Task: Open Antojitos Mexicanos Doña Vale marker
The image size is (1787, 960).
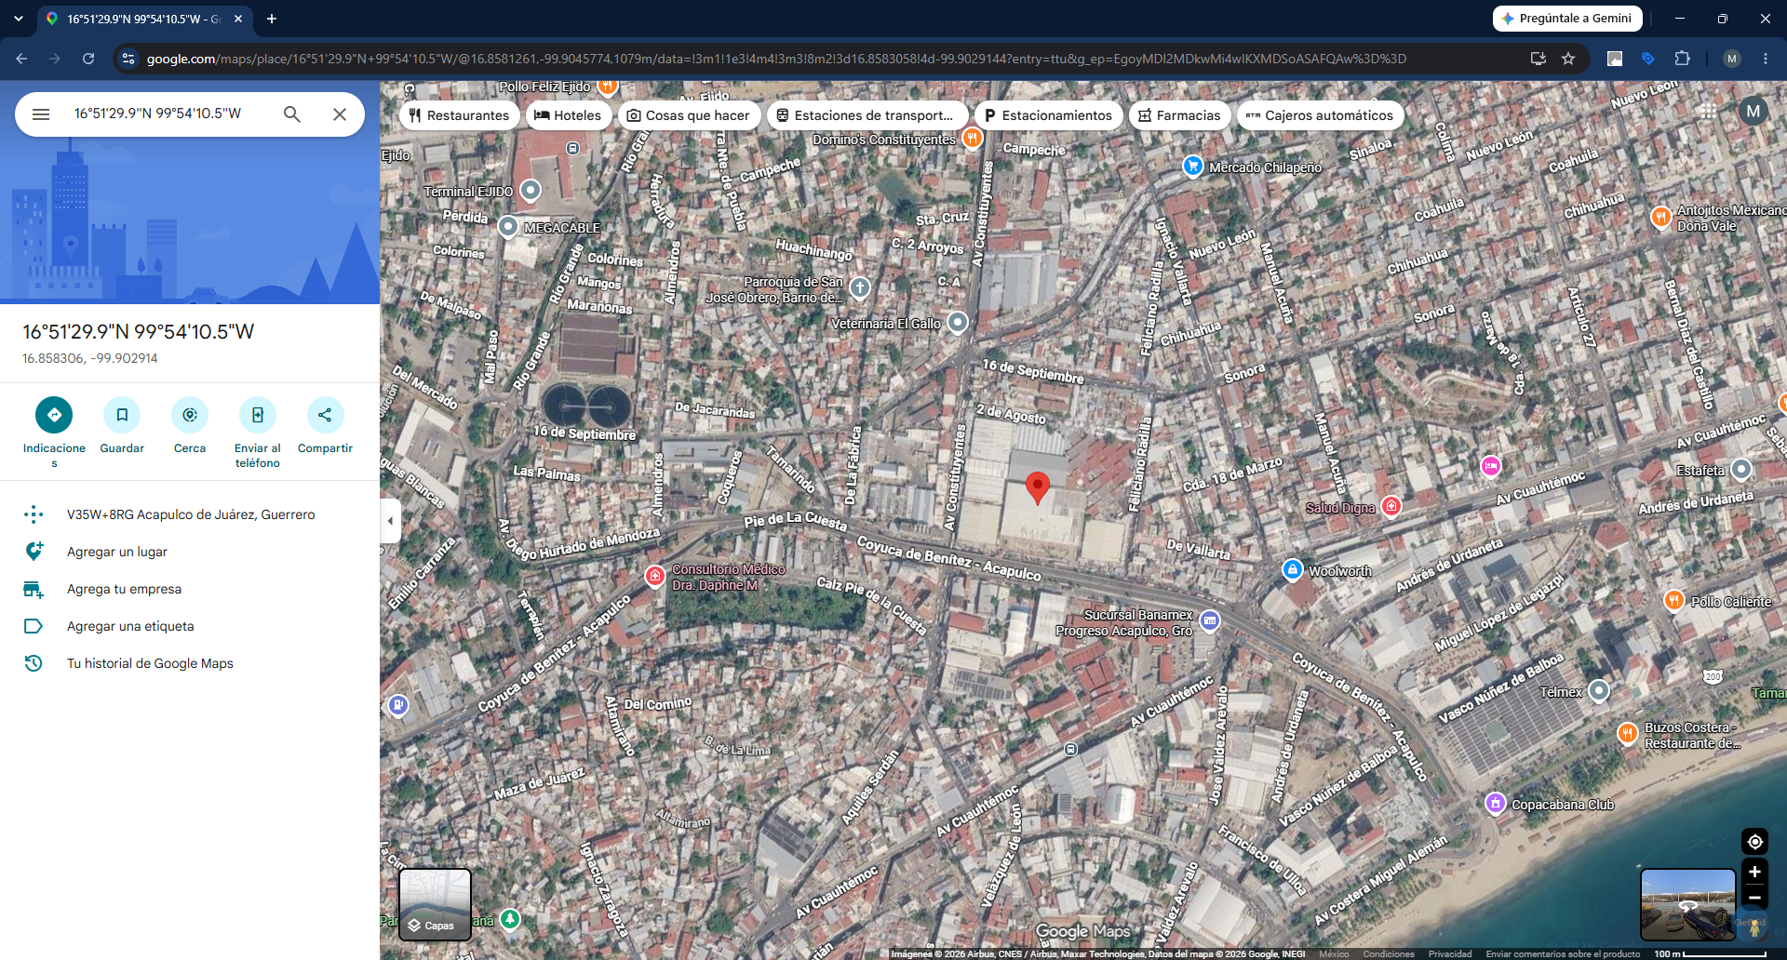Action: pos(1660,217)
